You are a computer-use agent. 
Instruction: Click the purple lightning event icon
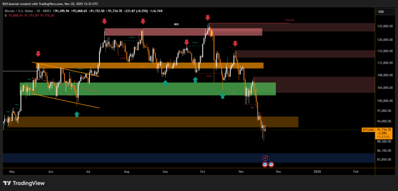coord(265,158)
